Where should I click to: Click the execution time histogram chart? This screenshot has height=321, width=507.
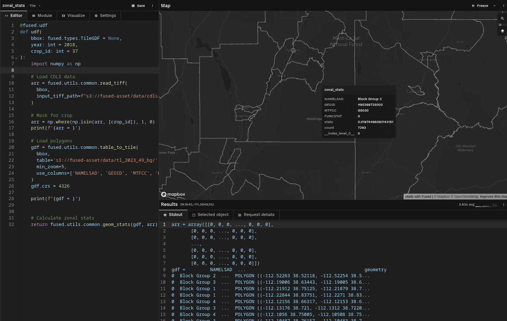click(487, 204)
